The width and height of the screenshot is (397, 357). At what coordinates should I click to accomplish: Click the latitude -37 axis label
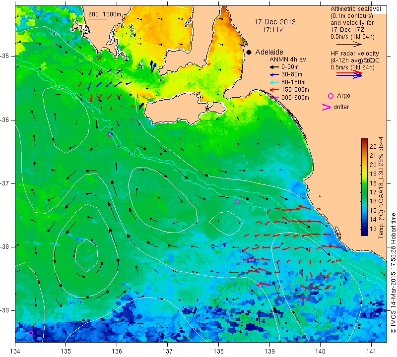tap(4, 183)
